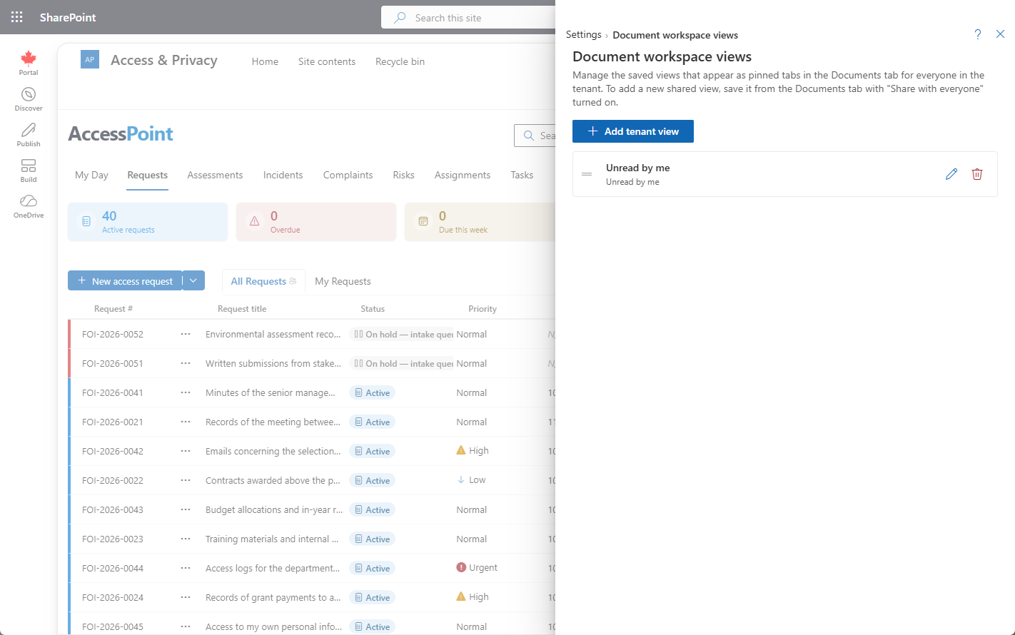Open more options for FOI-2026-0041
Screen dimensions: 1015x635
186,392
